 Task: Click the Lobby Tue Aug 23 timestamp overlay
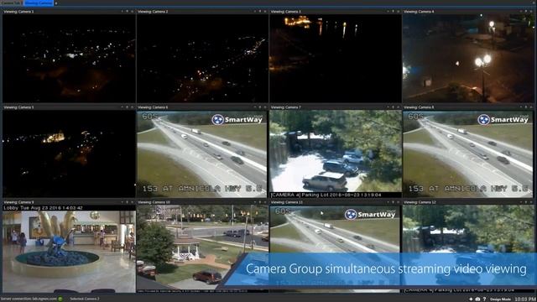click(43, 208)
